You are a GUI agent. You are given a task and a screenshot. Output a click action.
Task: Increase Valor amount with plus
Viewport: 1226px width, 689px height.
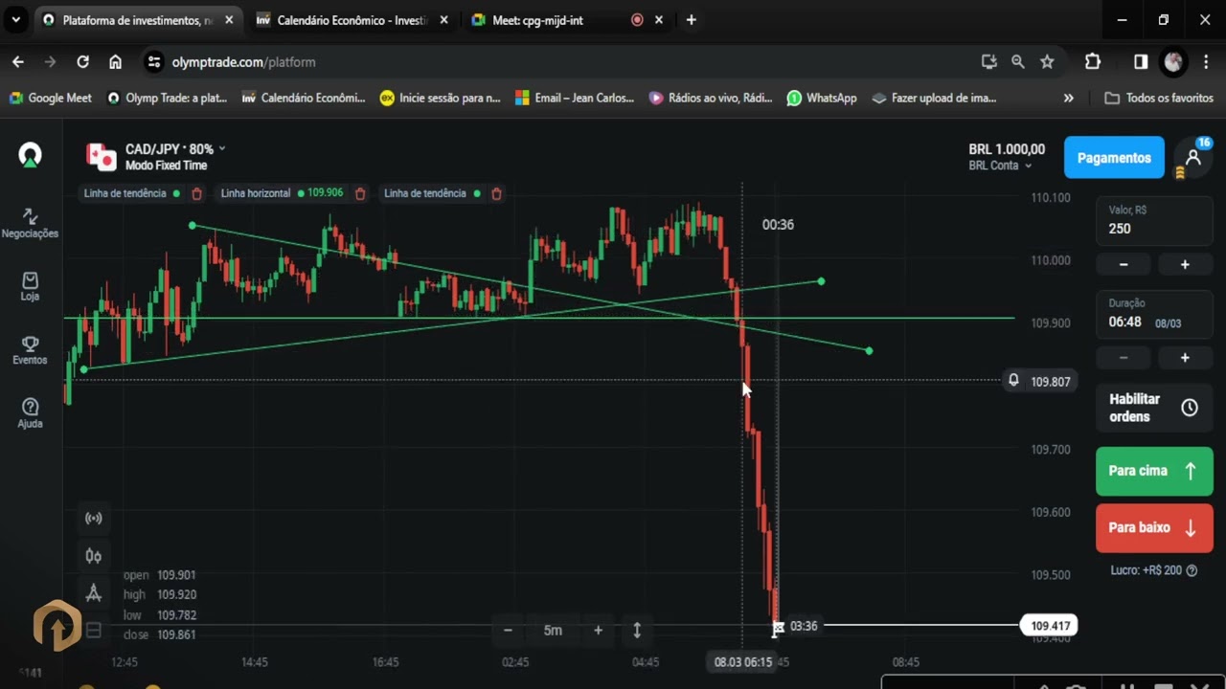click(x=1185, y=264)
